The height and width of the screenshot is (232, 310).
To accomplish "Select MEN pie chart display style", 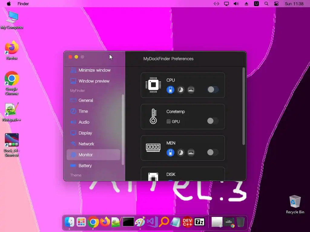I will point(180,153).
